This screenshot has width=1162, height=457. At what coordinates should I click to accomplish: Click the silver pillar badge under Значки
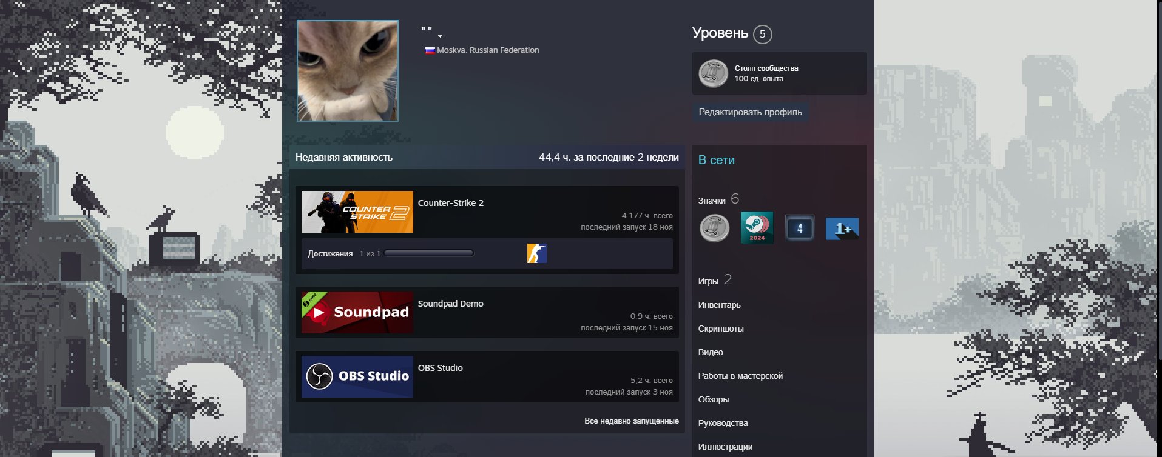(714, 228)
